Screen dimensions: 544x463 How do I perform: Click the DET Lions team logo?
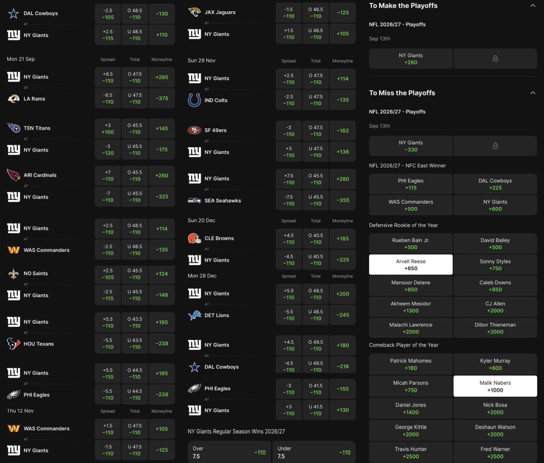[194, 315]
